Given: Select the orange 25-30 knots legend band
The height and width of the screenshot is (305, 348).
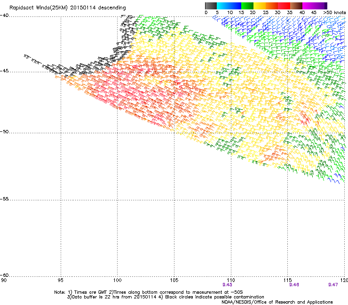Looking at the screenshot, I should click(x=272, y=6).
